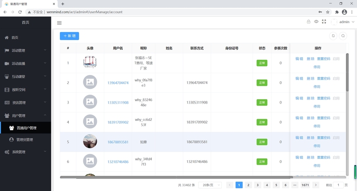Bookmark this page with star icon
The image size is (357, 191).
(x=328, y=12)
